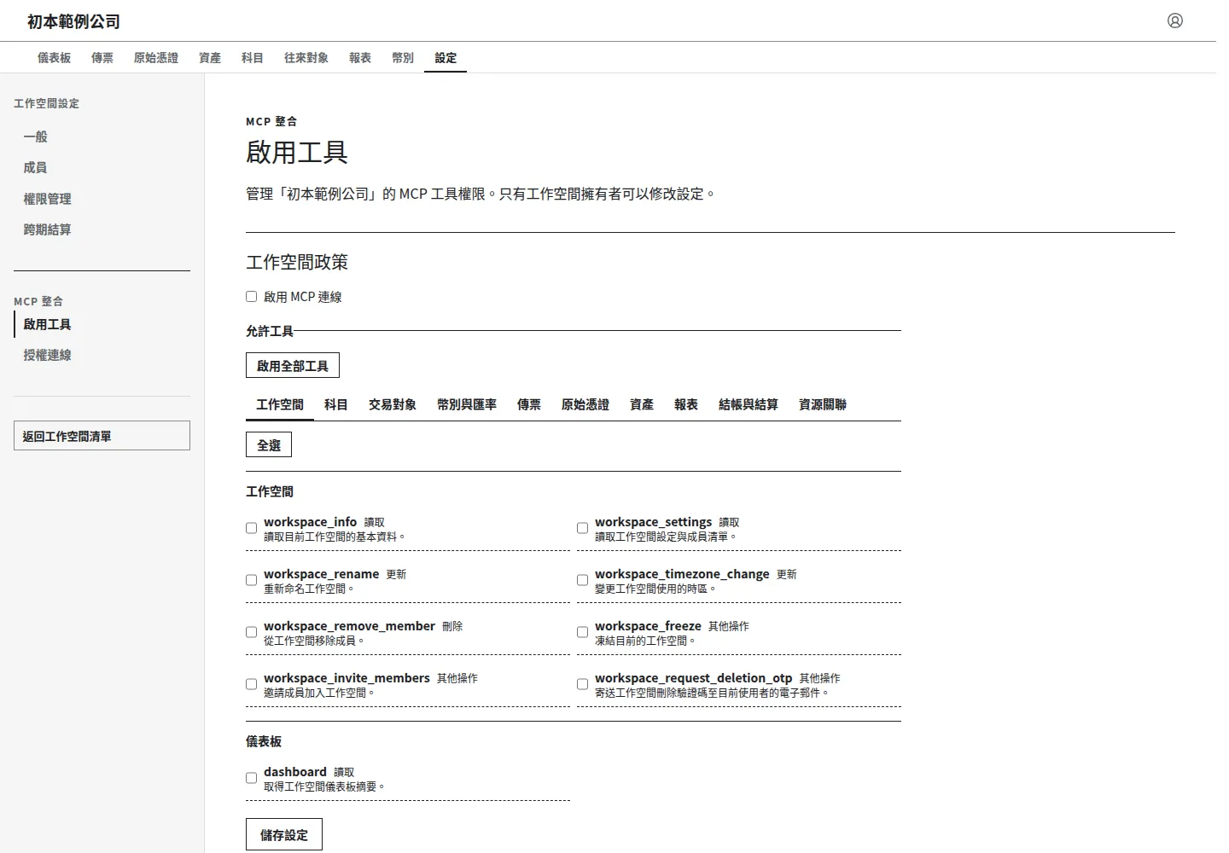This screenshot has height=853, width=1229.
Task: Open the 幣別與匯率 tool tab
Action: click(x=467, y=405)
